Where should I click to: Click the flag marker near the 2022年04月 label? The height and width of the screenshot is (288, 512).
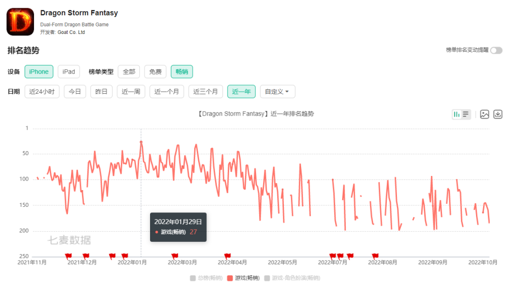point(227,256)
